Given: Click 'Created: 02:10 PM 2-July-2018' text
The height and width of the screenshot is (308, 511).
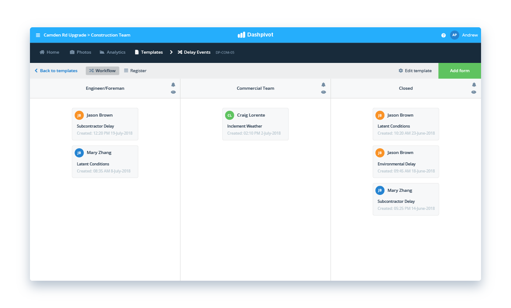Looking at the screenshot, I should (254, 133).
